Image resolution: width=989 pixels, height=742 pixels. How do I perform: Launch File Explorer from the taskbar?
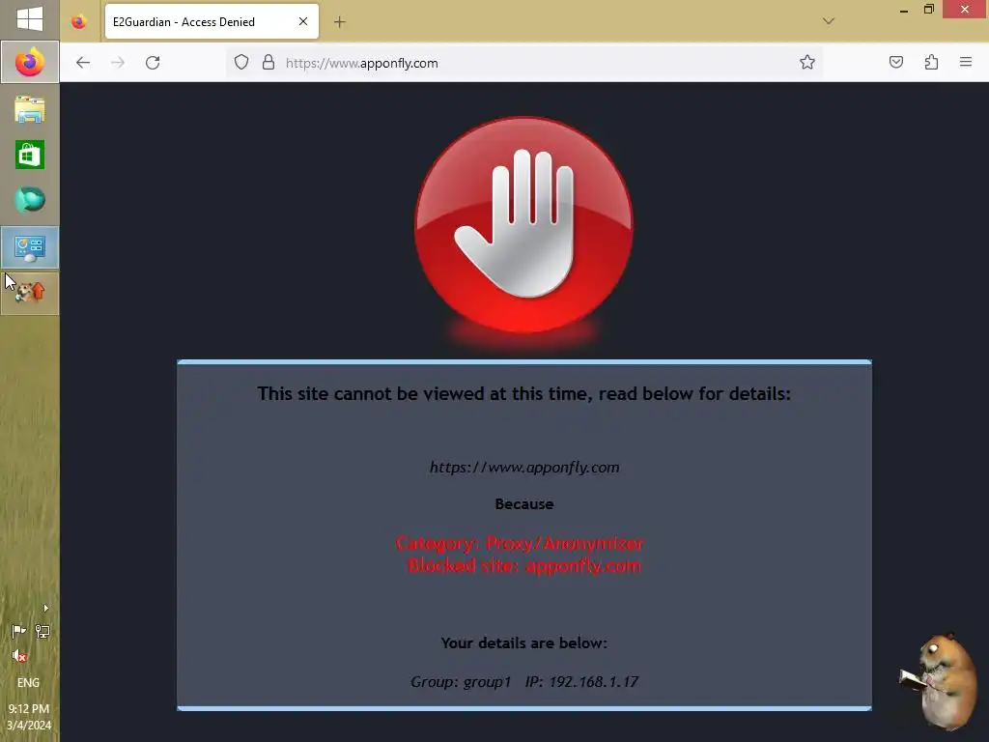click(x=30, y=109)
